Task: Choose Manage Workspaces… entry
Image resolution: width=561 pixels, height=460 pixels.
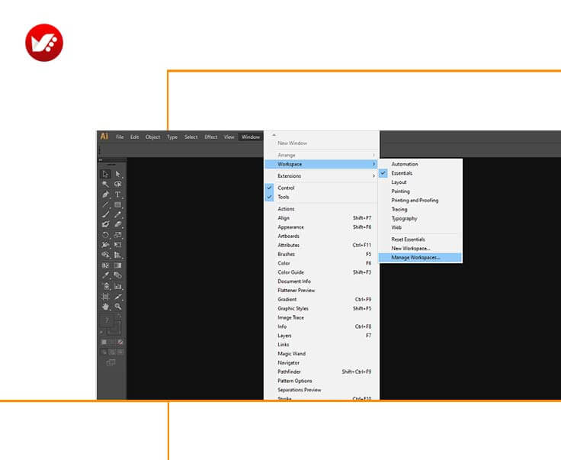Action: click(420, 257)
